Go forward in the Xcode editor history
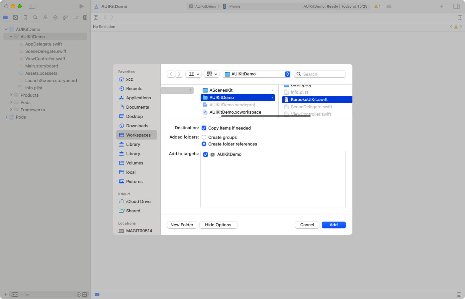The height and width of the screenshot is (299, 465). point(112,17)
